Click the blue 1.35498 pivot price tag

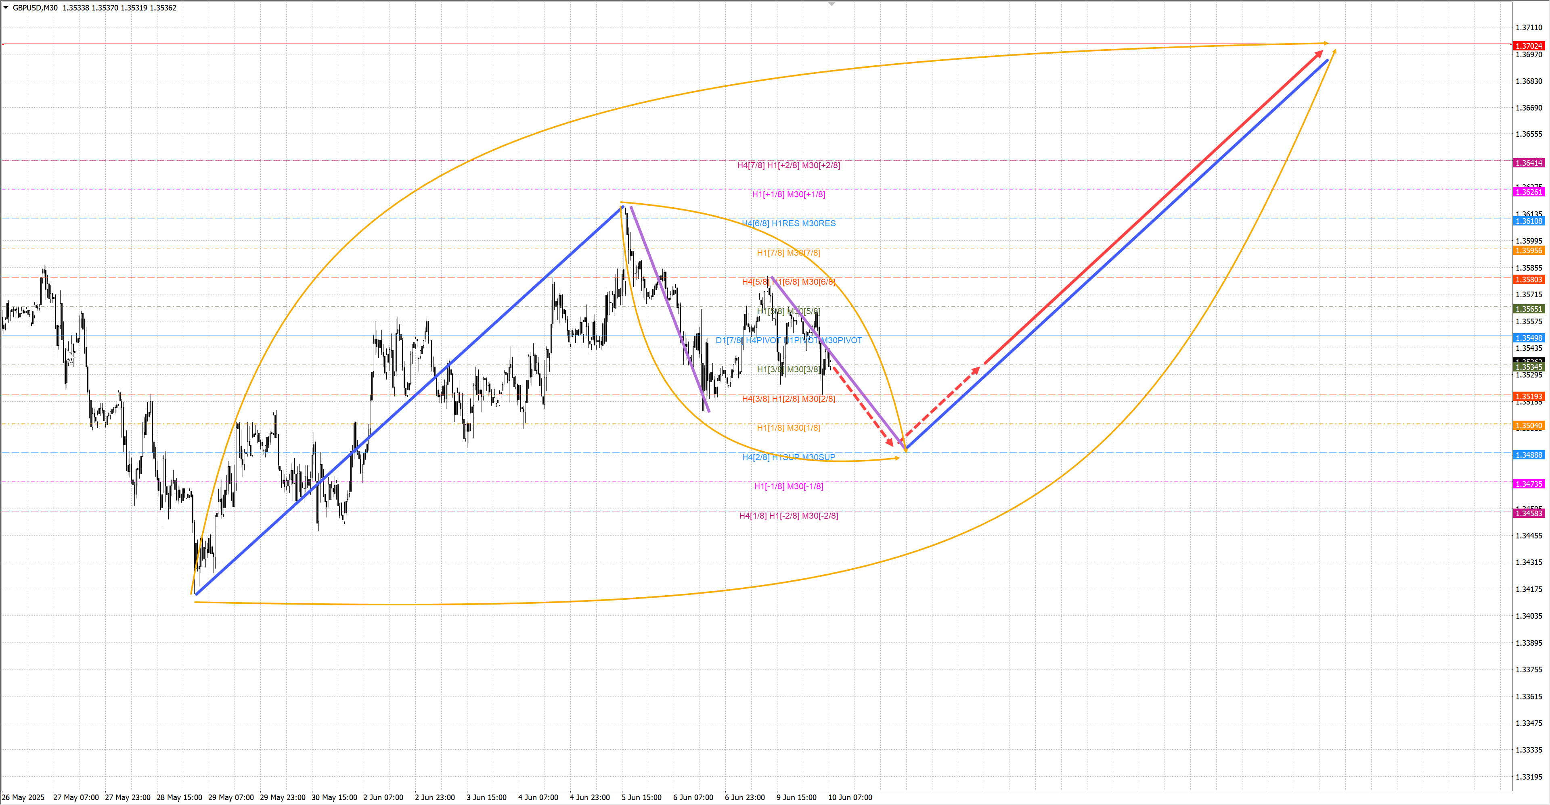[x=1528, y=338]
